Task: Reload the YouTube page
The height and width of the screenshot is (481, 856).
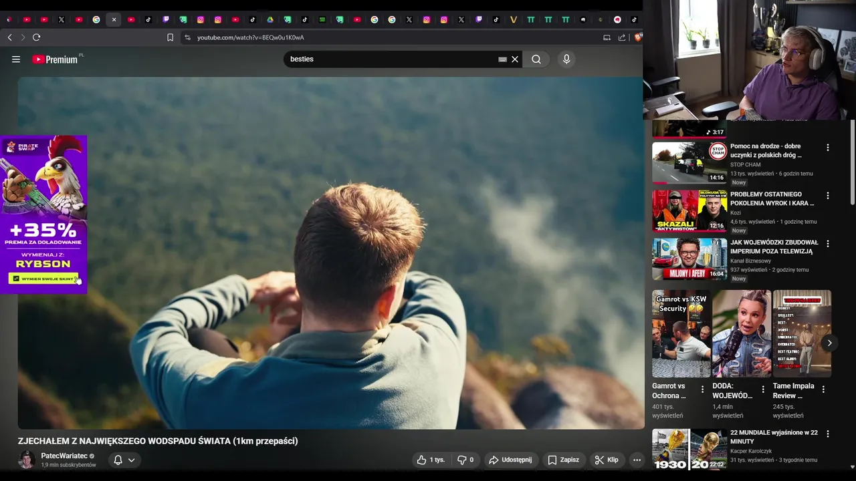Action: pos(37,37)
